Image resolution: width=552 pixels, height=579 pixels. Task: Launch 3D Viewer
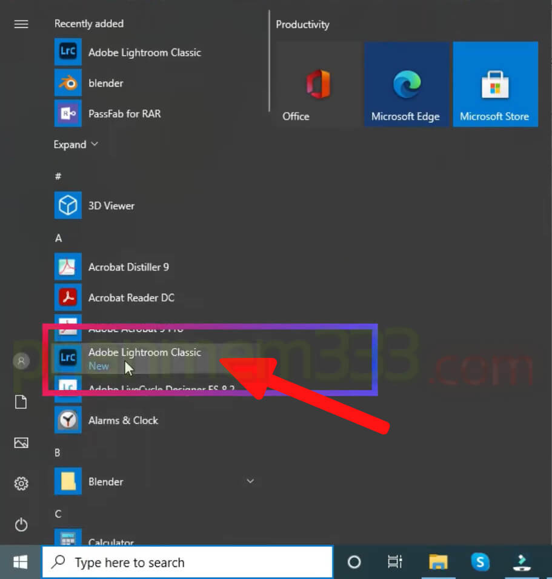coord(111,205)
